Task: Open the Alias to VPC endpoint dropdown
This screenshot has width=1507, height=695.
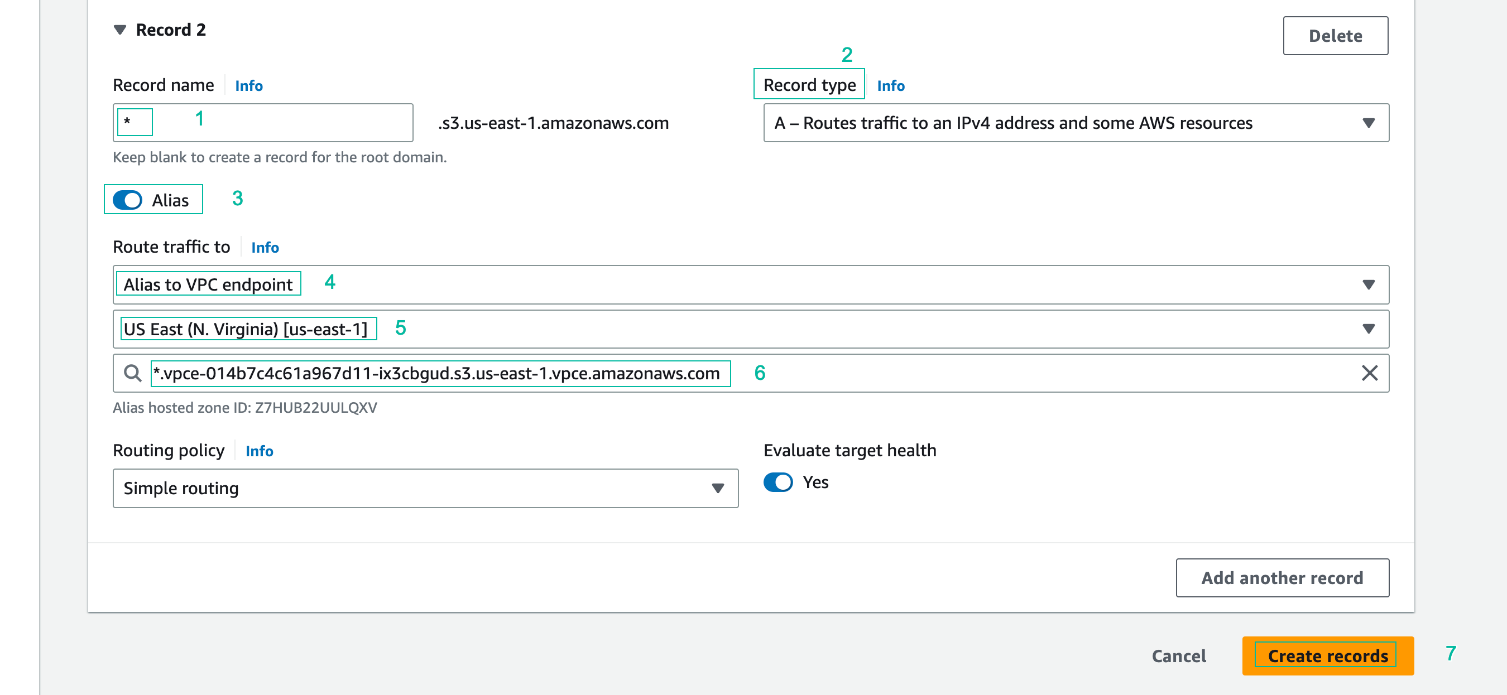Action: pyautogui.click(x=750, y=284)
